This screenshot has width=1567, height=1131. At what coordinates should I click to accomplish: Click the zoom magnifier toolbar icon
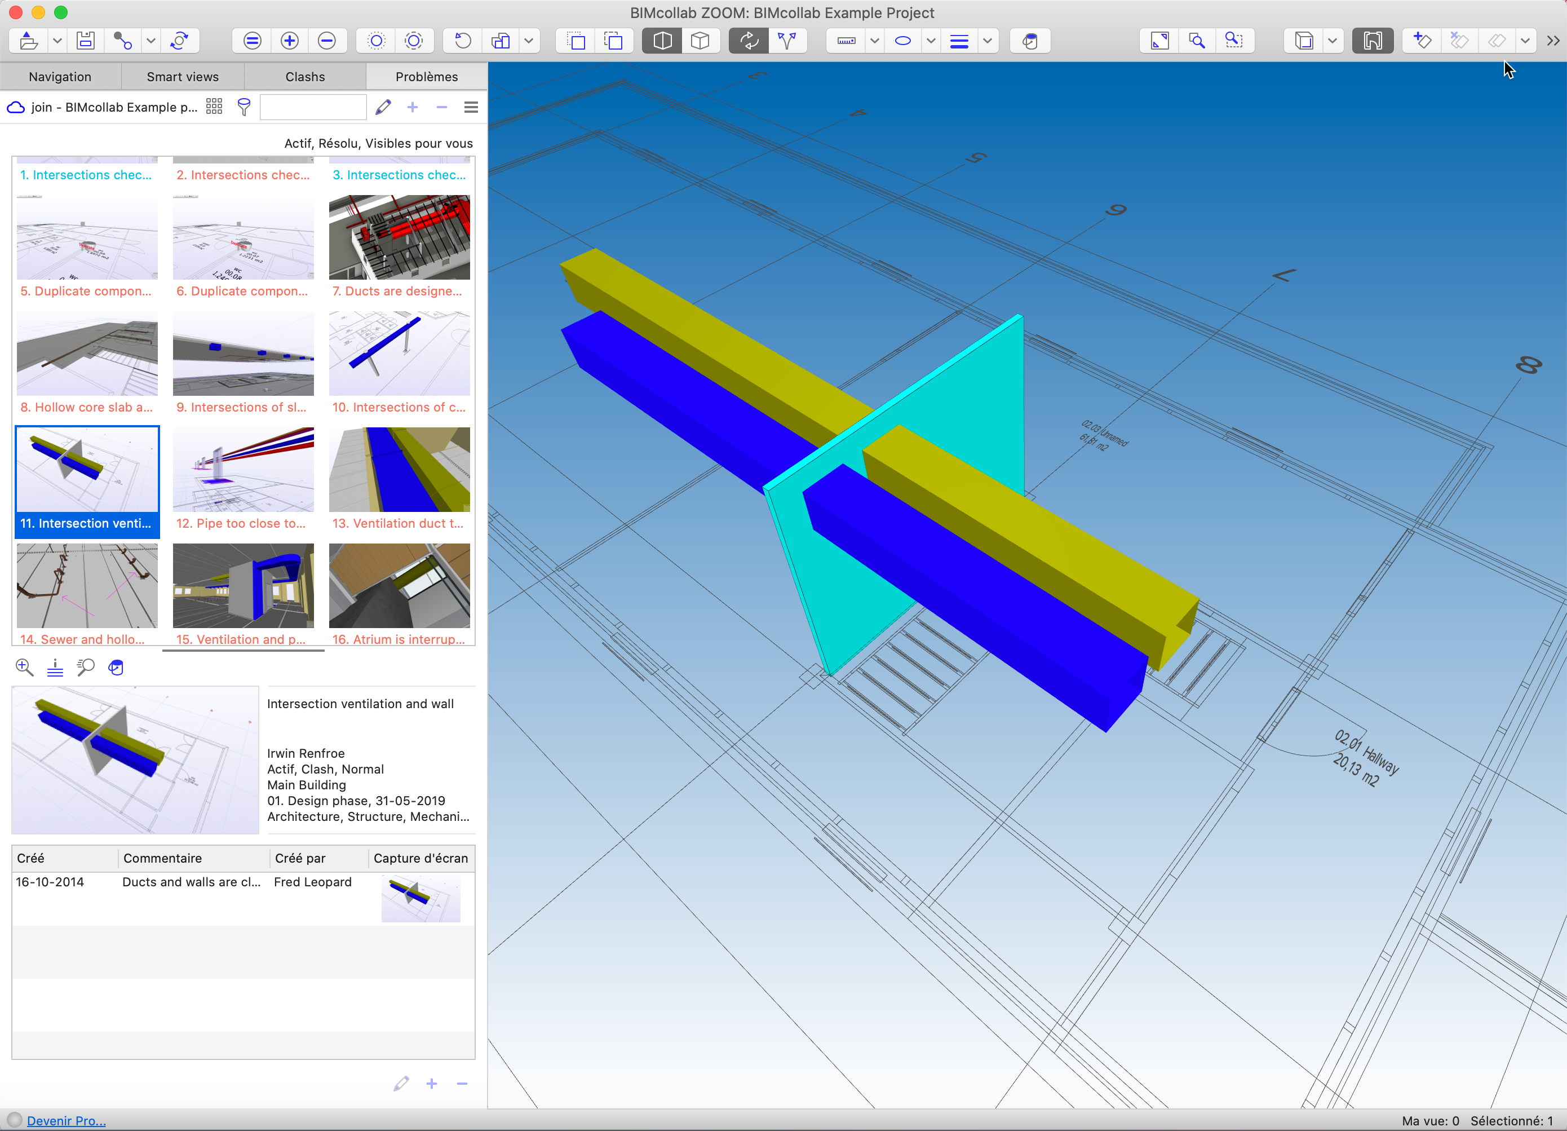[x=1197, y=41]
